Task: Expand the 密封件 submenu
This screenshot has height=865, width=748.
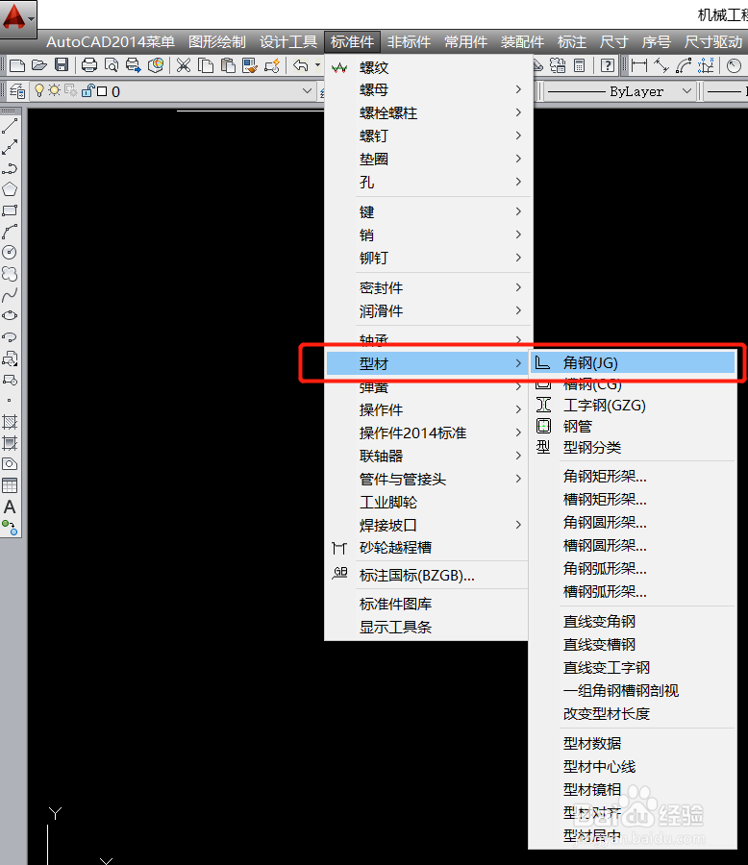Action: coord(429,288)
